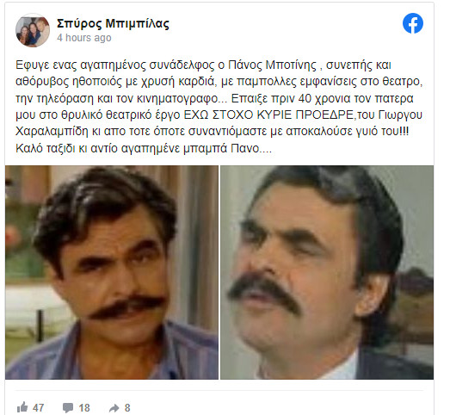Open the left photo of the man in the striped shirt
Screen dimensions: 450x415
112,272
